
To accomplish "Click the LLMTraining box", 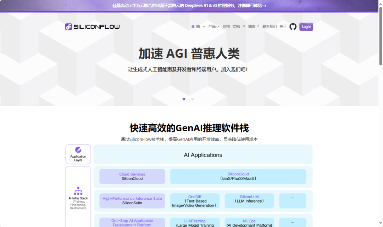I will (x=195, y=222).
